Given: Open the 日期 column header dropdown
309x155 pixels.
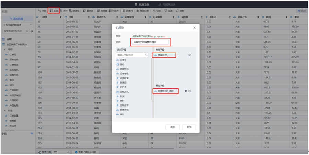Looking at the screenshot, I should pos(90,16).
